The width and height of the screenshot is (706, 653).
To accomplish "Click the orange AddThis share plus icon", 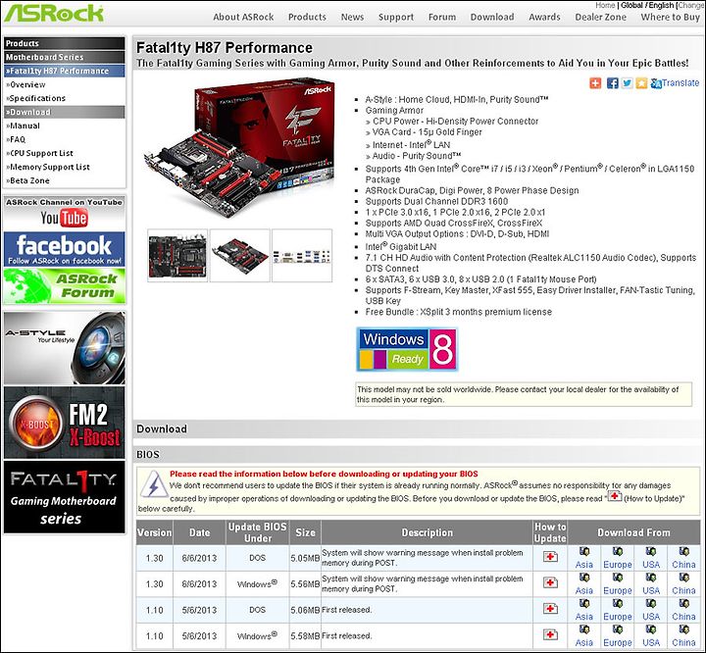I will [595, 83].
